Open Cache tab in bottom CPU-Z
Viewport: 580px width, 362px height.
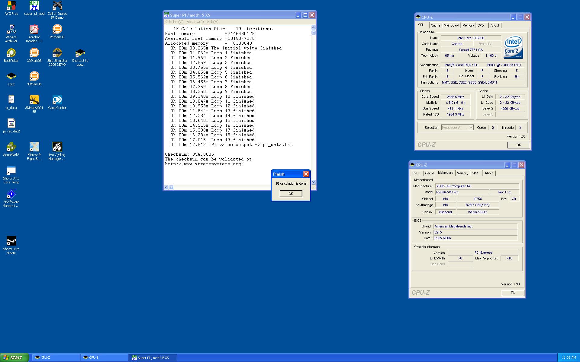click(430, 173)
